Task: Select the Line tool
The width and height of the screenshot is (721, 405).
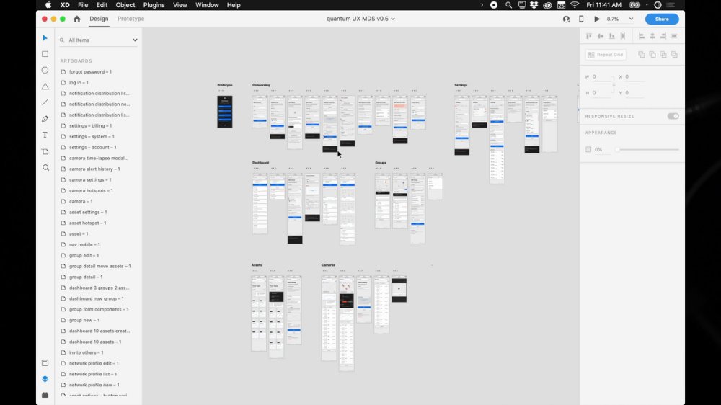Action: [x=45, y=102]
